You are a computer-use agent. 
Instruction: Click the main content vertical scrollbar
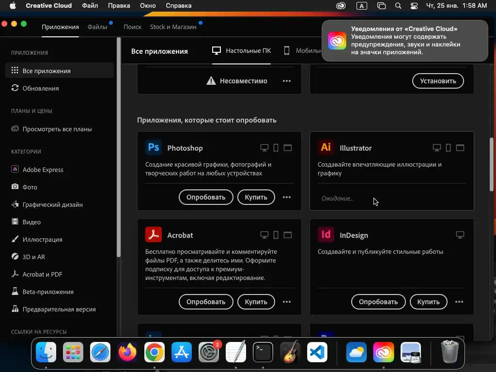[x=491, y=165]
